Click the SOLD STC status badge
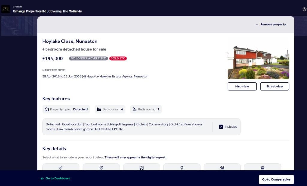Image resolution: width=307 pixels, height=186 pixels. (x=118, y=59)
